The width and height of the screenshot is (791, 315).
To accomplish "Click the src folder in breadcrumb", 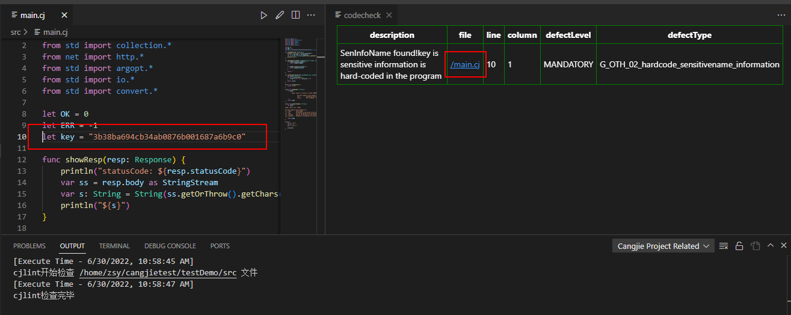I will pyautogui.click(x=15, y=32).
